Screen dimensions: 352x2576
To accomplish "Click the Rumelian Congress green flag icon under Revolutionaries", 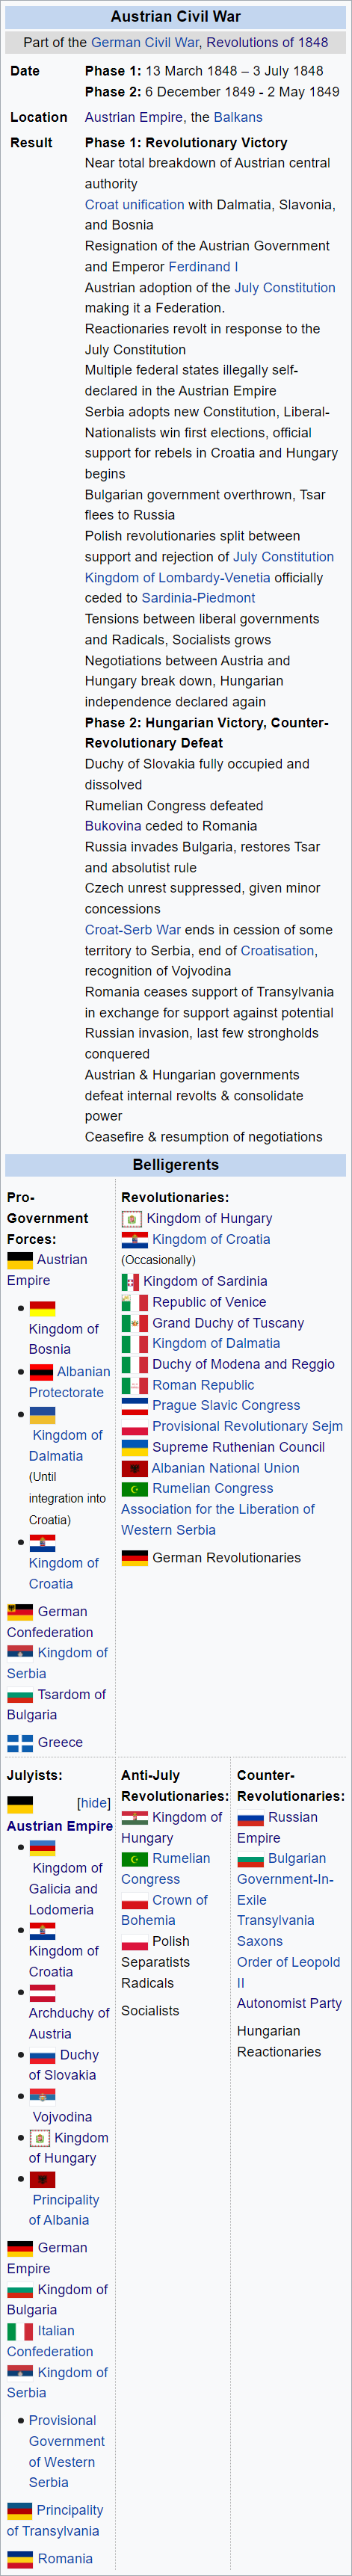I will point(135,1489).
